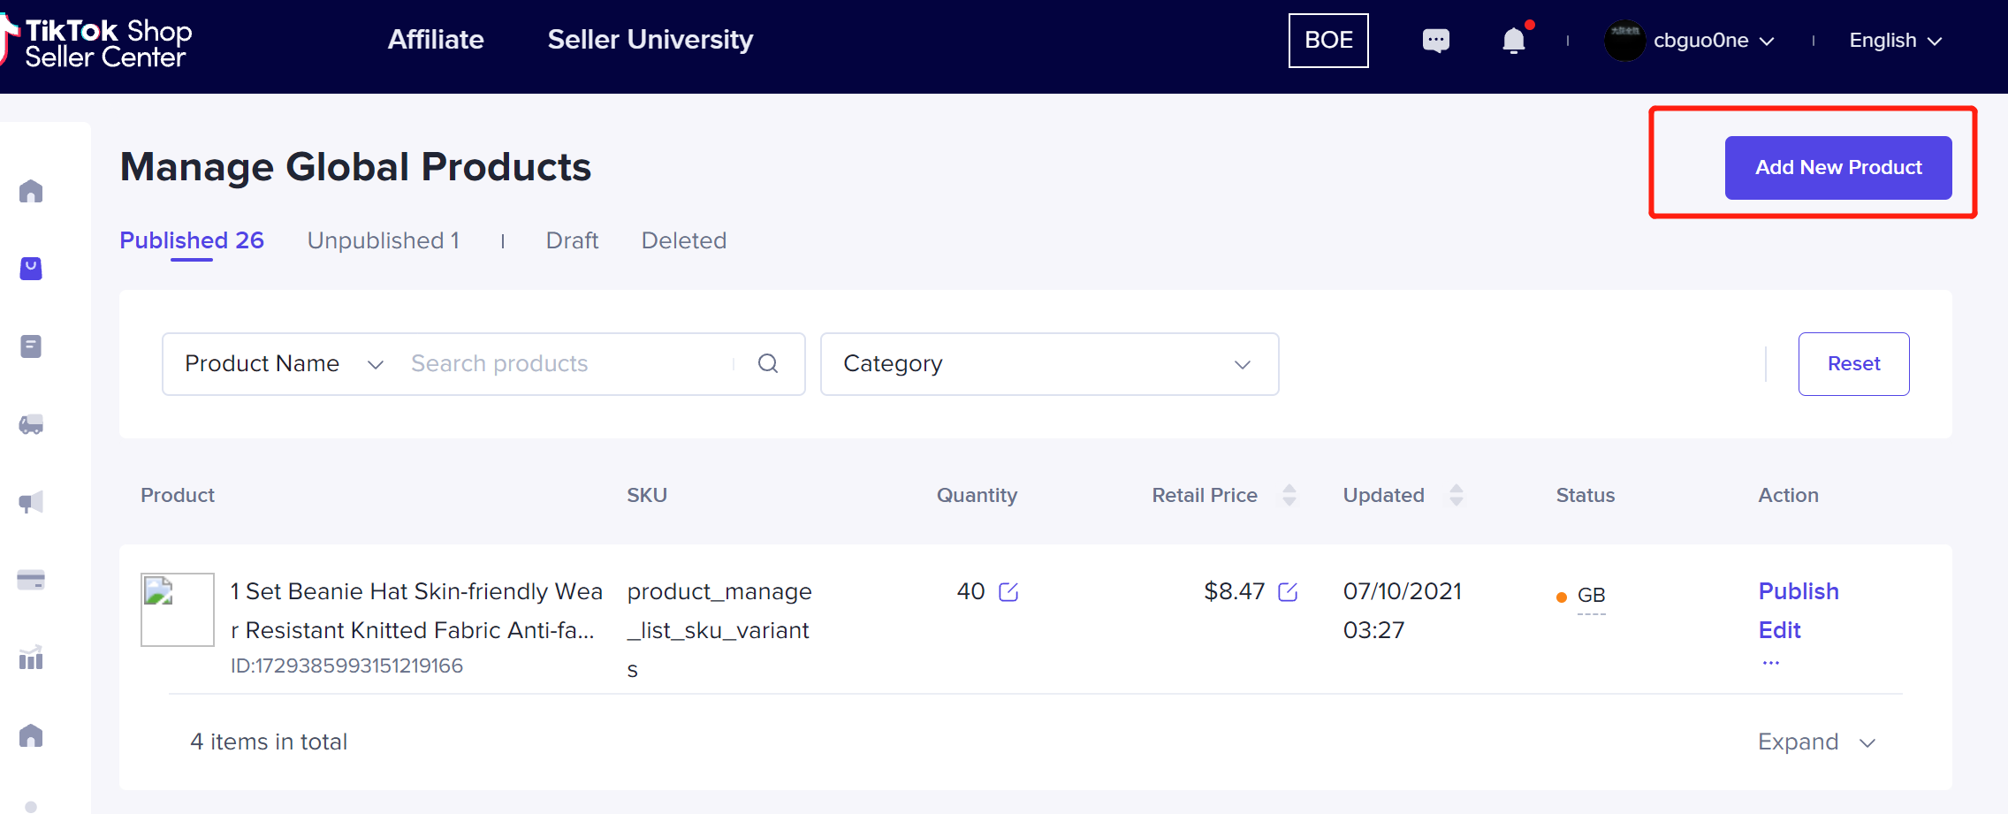2008x814 pixels.
Task: Edit the $8.47 retail price icon
Action: click(1288, 592)
